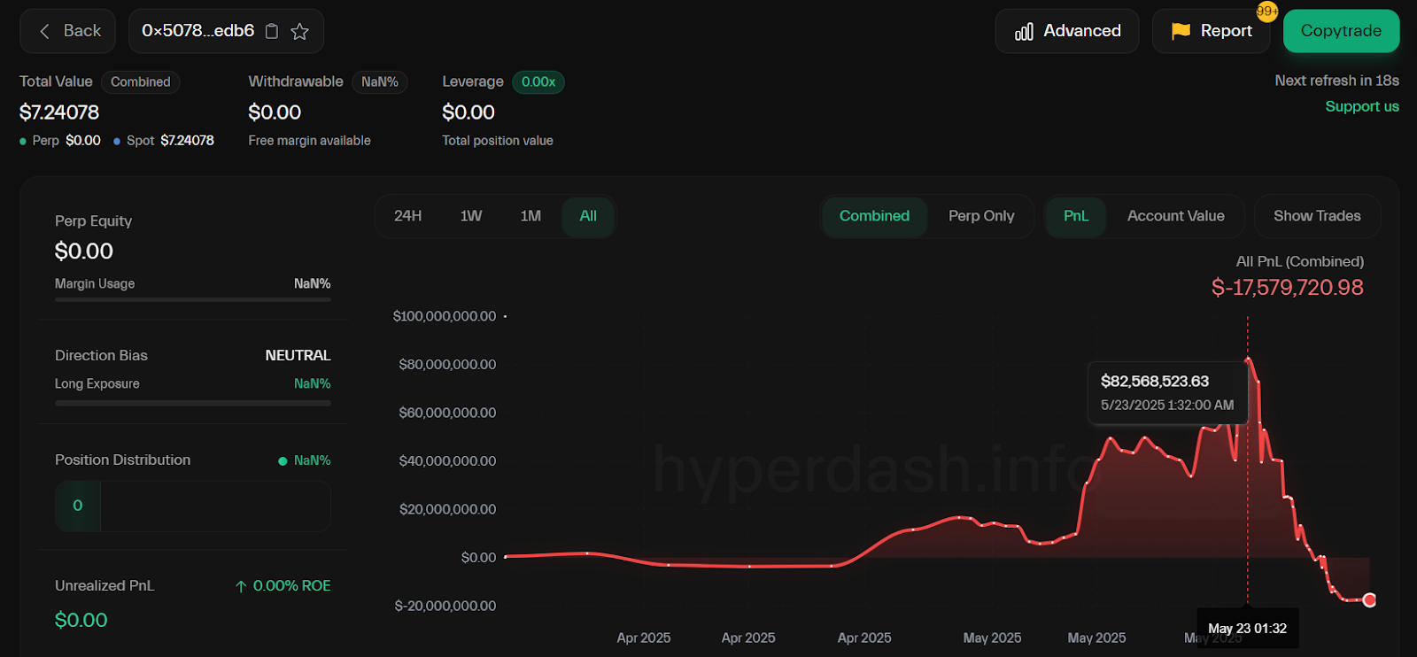
Task: Click the Combined total value badge
Action: [x=140, y=81]
